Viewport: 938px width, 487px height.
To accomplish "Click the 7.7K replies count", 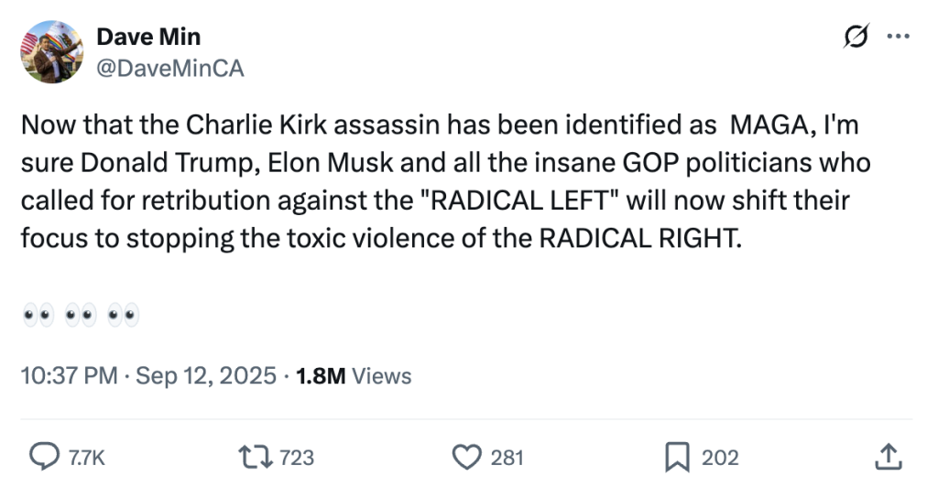I will [87, 457].
